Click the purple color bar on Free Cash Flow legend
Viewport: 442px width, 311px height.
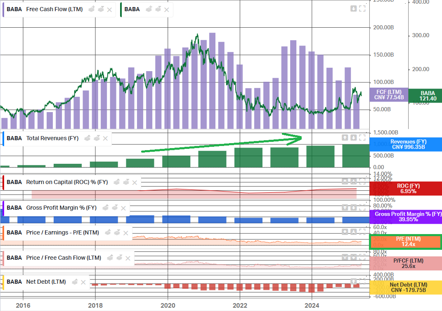coord(3,10)
